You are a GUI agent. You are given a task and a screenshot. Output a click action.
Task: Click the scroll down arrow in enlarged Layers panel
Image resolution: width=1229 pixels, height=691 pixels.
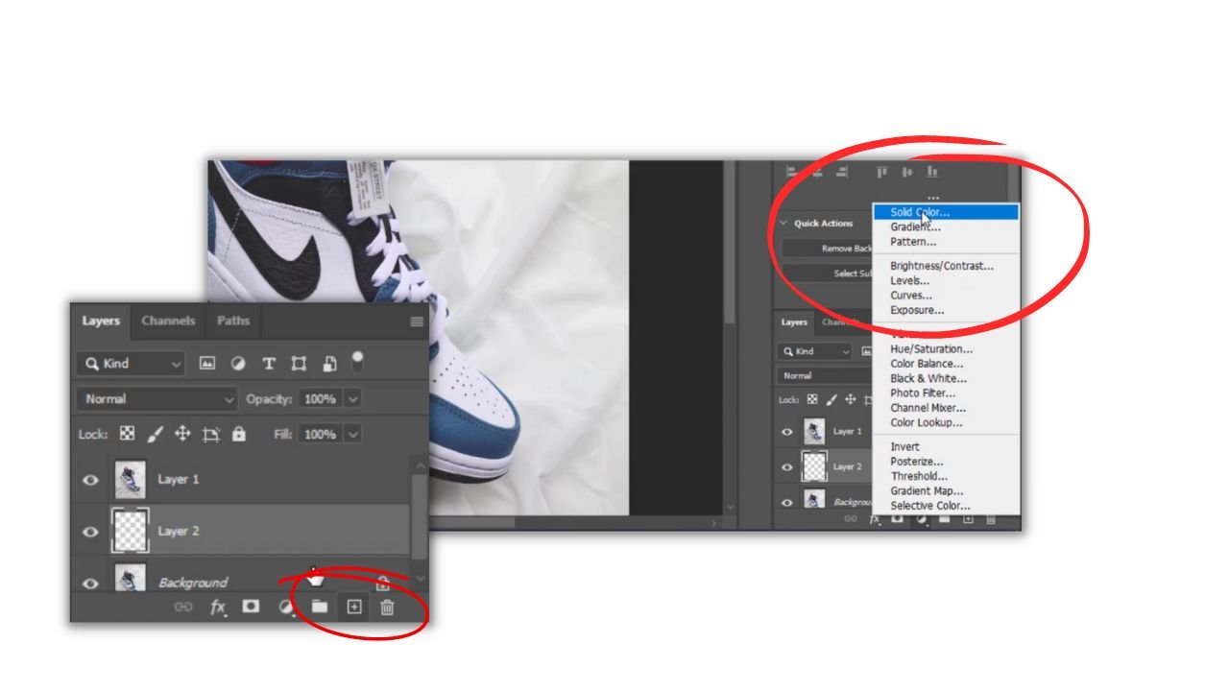(x=420, y=579)
